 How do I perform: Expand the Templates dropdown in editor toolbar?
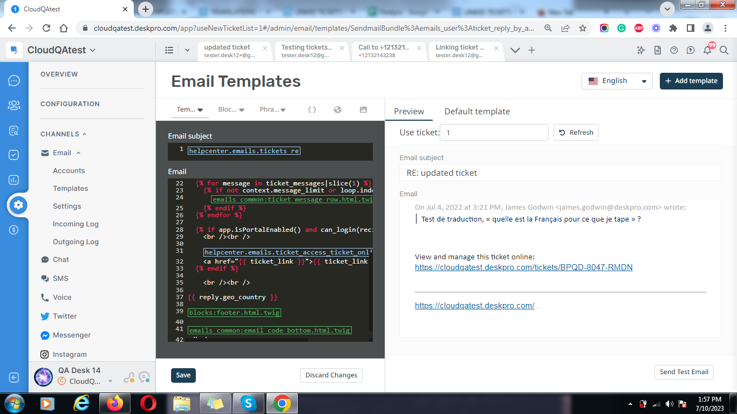click(x=190, y=109)
